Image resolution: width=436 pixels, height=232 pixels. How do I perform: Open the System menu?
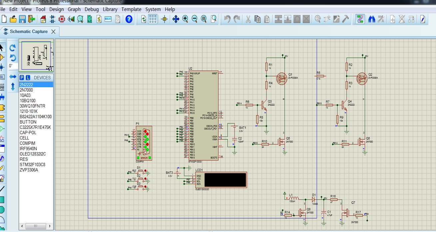click(153, 9)
